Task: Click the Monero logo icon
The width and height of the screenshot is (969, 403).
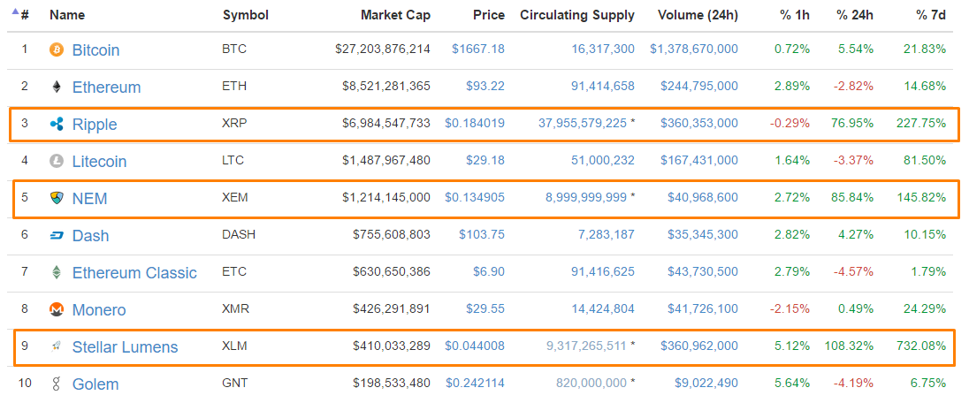Action: tap(57, 309)
